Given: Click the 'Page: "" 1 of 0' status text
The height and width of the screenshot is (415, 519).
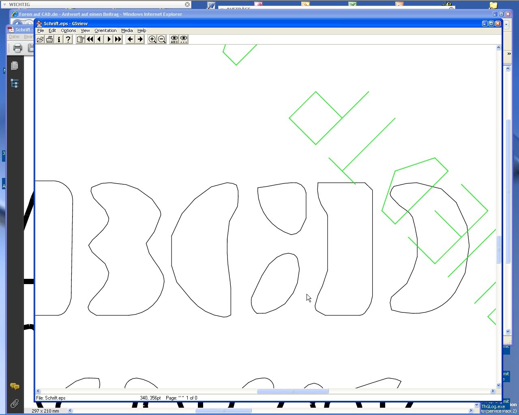Looking at the screenshot, I should click(182, 398).
